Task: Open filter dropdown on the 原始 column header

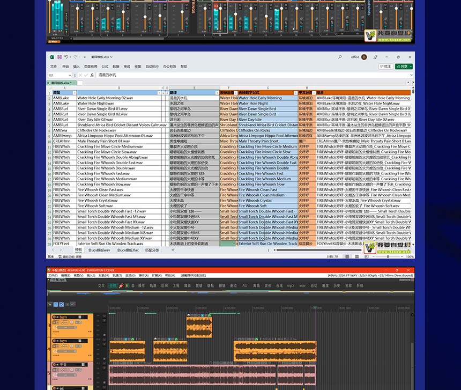Action: (73, 93)
